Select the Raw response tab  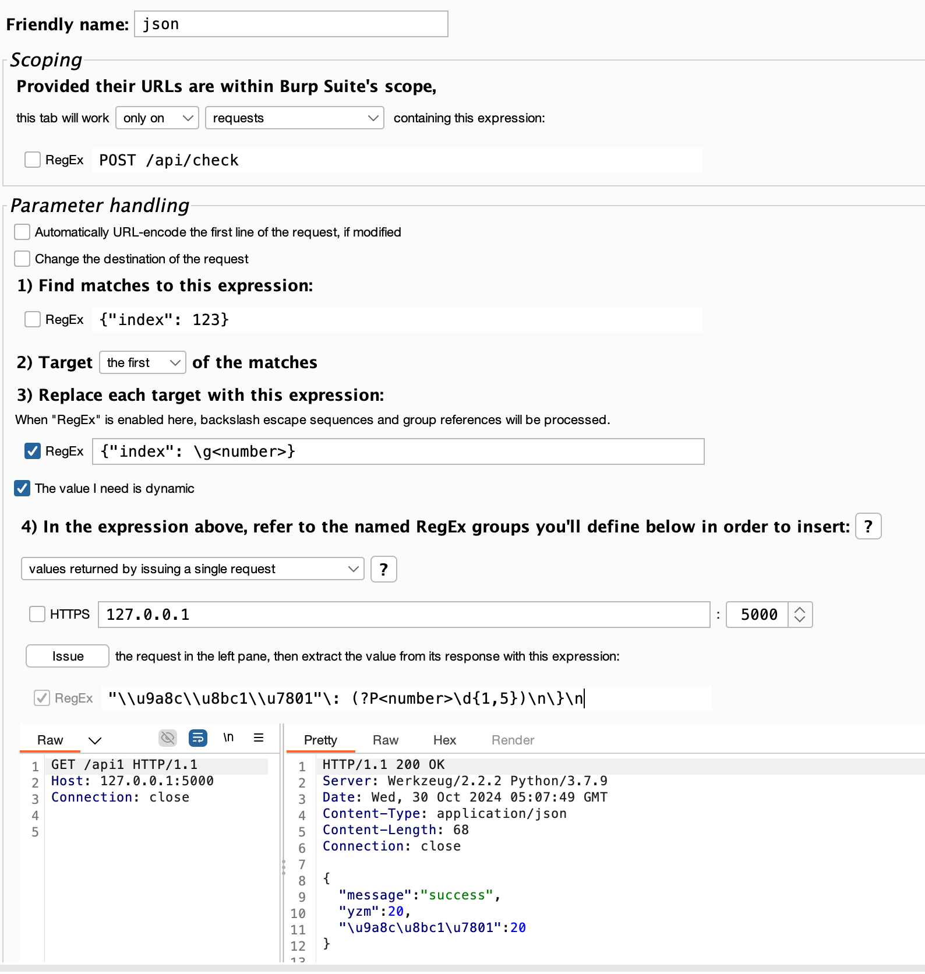(x=385, y=740)
